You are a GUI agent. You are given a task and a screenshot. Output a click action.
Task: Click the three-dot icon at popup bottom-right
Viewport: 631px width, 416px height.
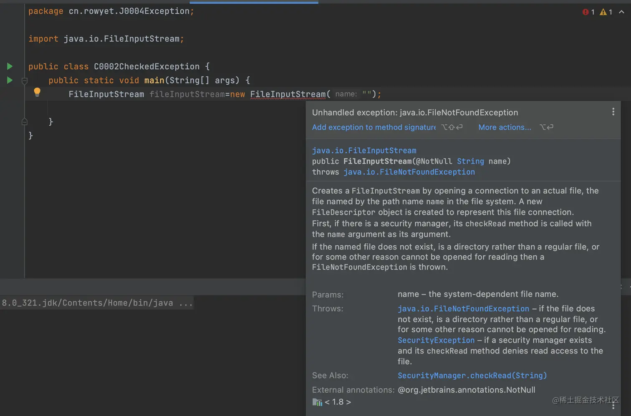click(x=613, y=406)
